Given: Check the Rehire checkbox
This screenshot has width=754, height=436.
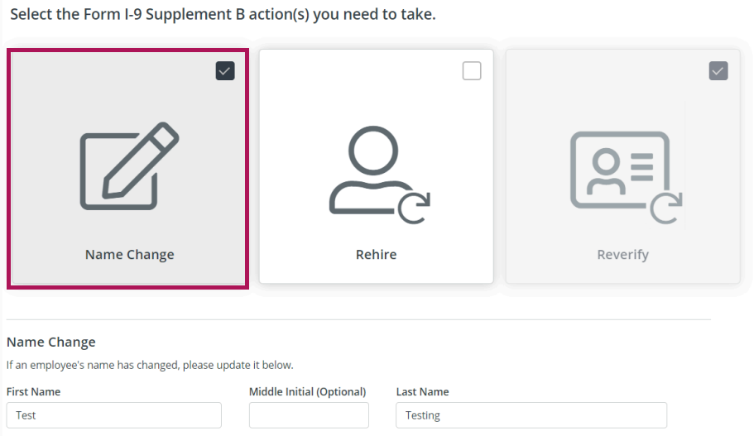Looking at the screenshot, I should 472,71.
